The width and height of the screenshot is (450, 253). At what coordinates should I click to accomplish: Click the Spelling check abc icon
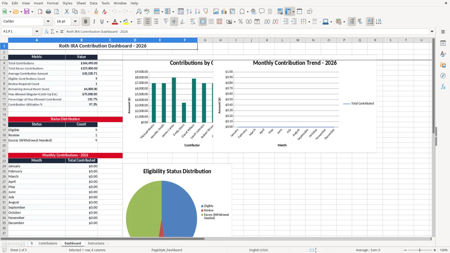(x=147, y=12)
